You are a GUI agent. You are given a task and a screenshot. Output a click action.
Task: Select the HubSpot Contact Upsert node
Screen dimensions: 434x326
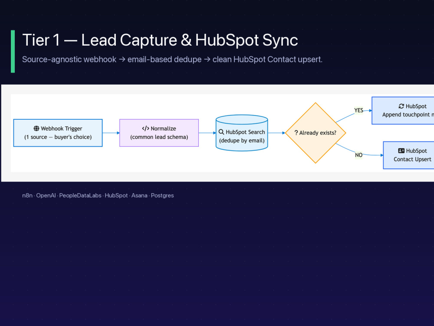click(x=409, y=155)
